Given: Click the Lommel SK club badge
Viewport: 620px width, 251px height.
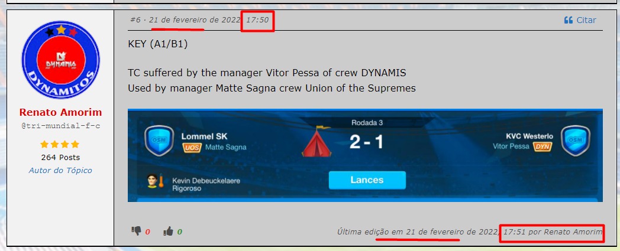Looking at the screenshot, I should 159,141.
